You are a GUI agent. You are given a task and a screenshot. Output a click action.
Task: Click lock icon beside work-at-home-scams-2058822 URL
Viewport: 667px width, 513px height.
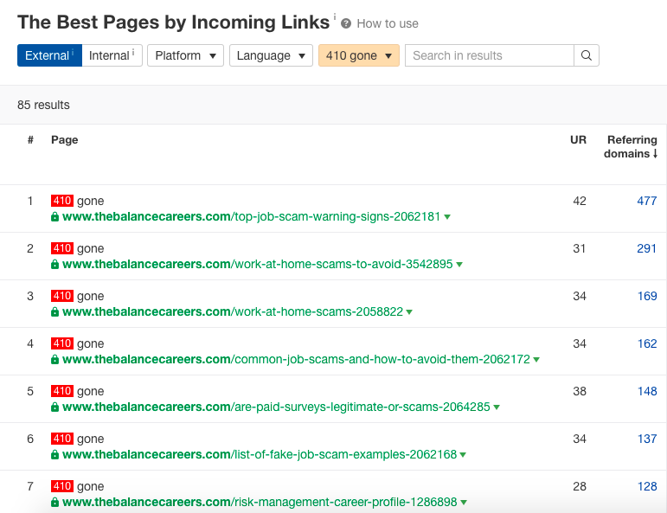click(55, 312)
